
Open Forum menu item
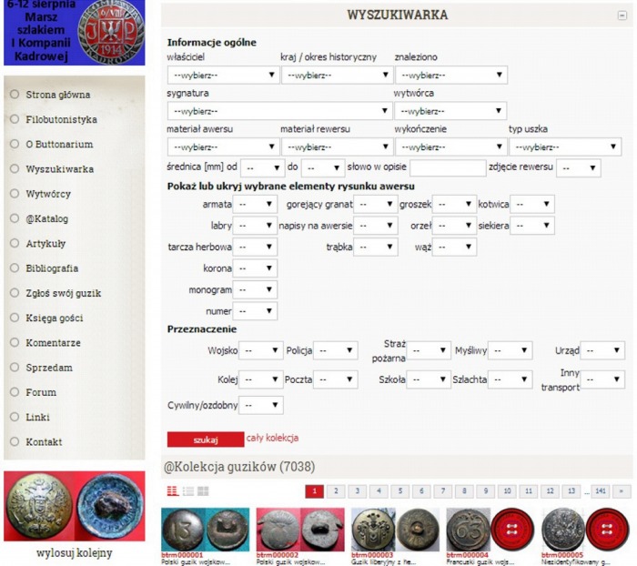tap(41, 392)
